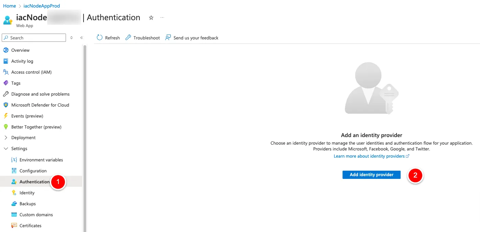Open Microsoft Defender for Cloud

coord(40,105)
